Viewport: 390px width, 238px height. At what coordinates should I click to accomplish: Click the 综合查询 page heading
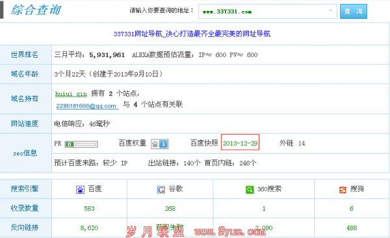(36, 10)
